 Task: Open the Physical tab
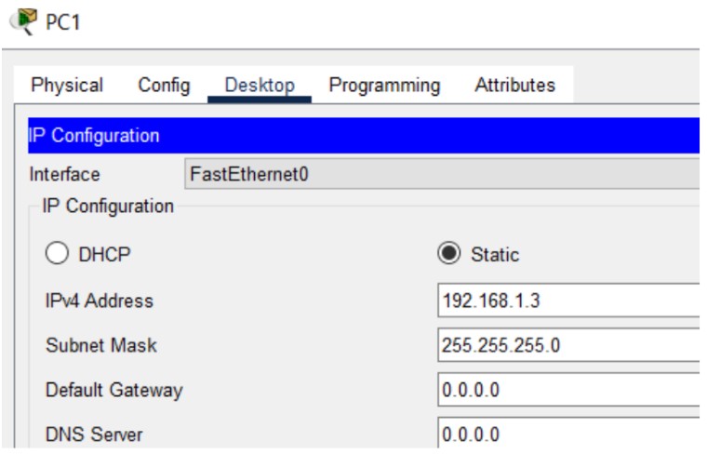(67, 85)
